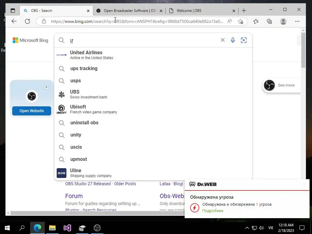Select Uline shipping supply suggestion

tap(153, 173)
